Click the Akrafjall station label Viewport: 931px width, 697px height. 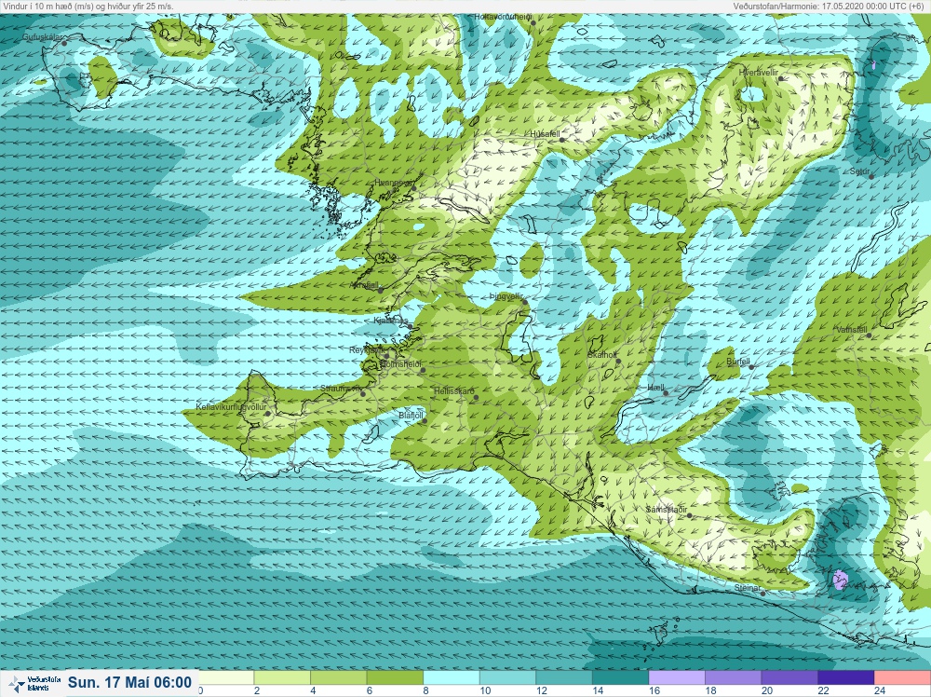click(365, 285)
